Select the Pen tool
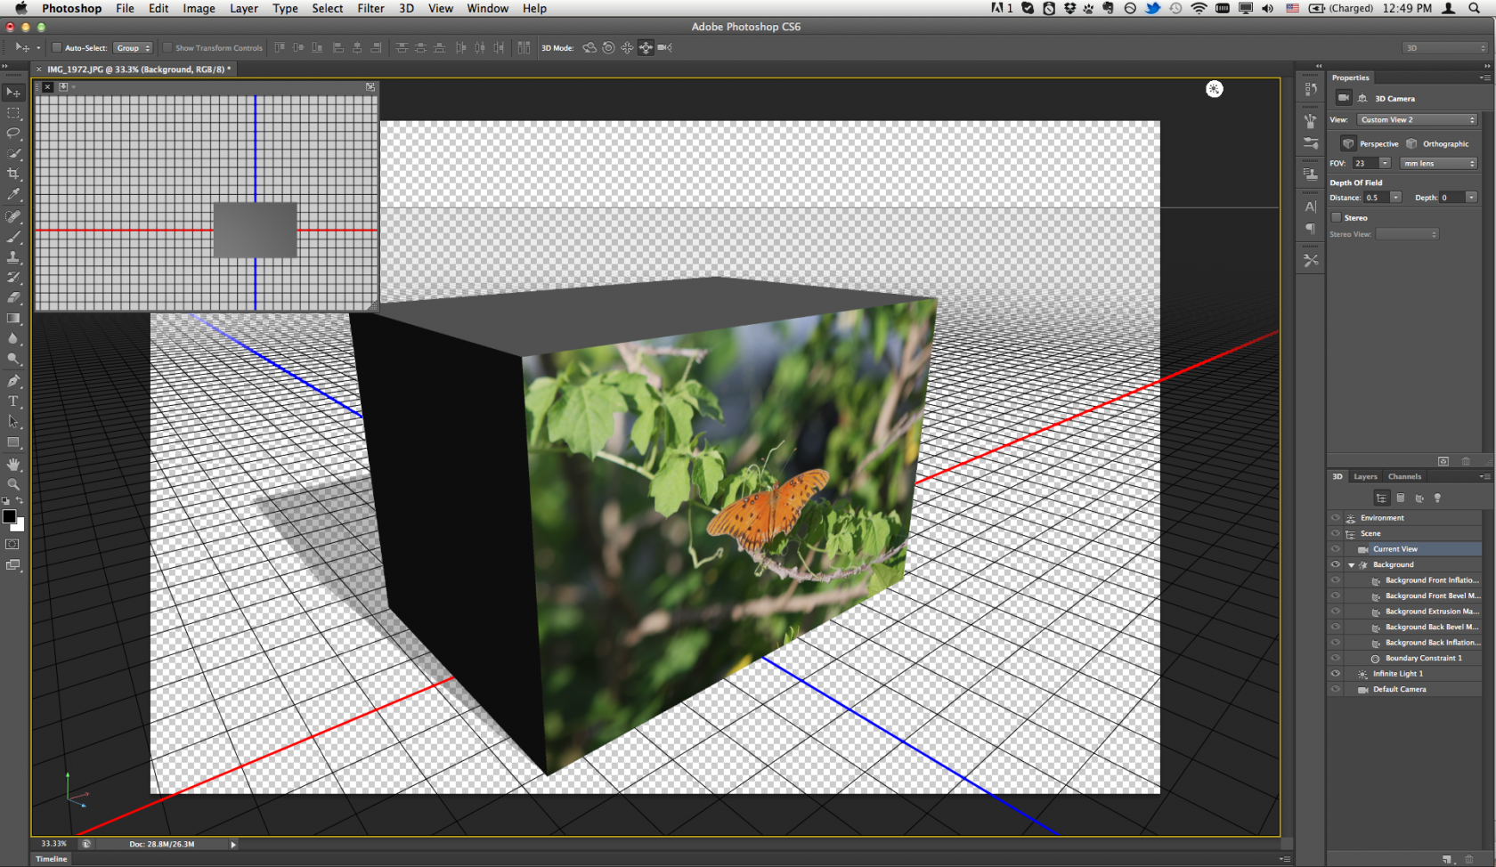This screenshot has width=1496, height=867. pyautogui.click(x=13, y=381)
